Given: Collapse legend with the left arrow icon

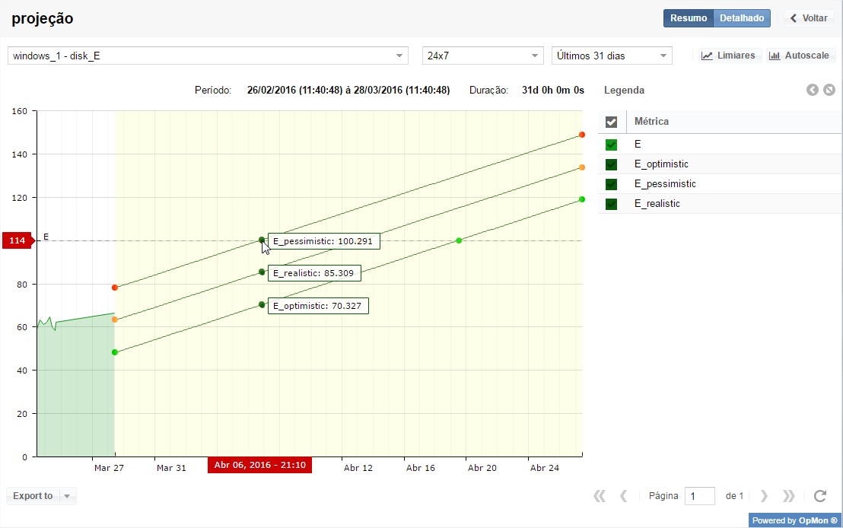Looking at the screenshot, I should tap(813, 90).
